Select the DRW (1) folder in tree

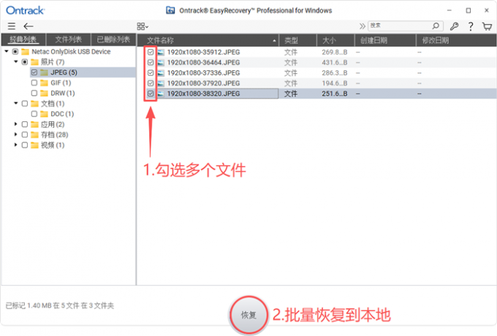(x=62, y=93)
